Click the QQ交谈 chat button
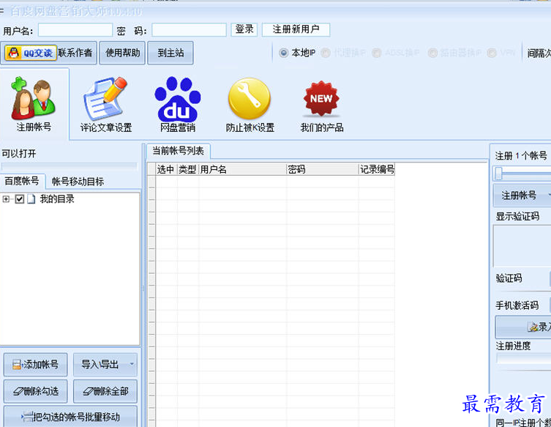The image size is (551, 427). [x=31, y=53]
